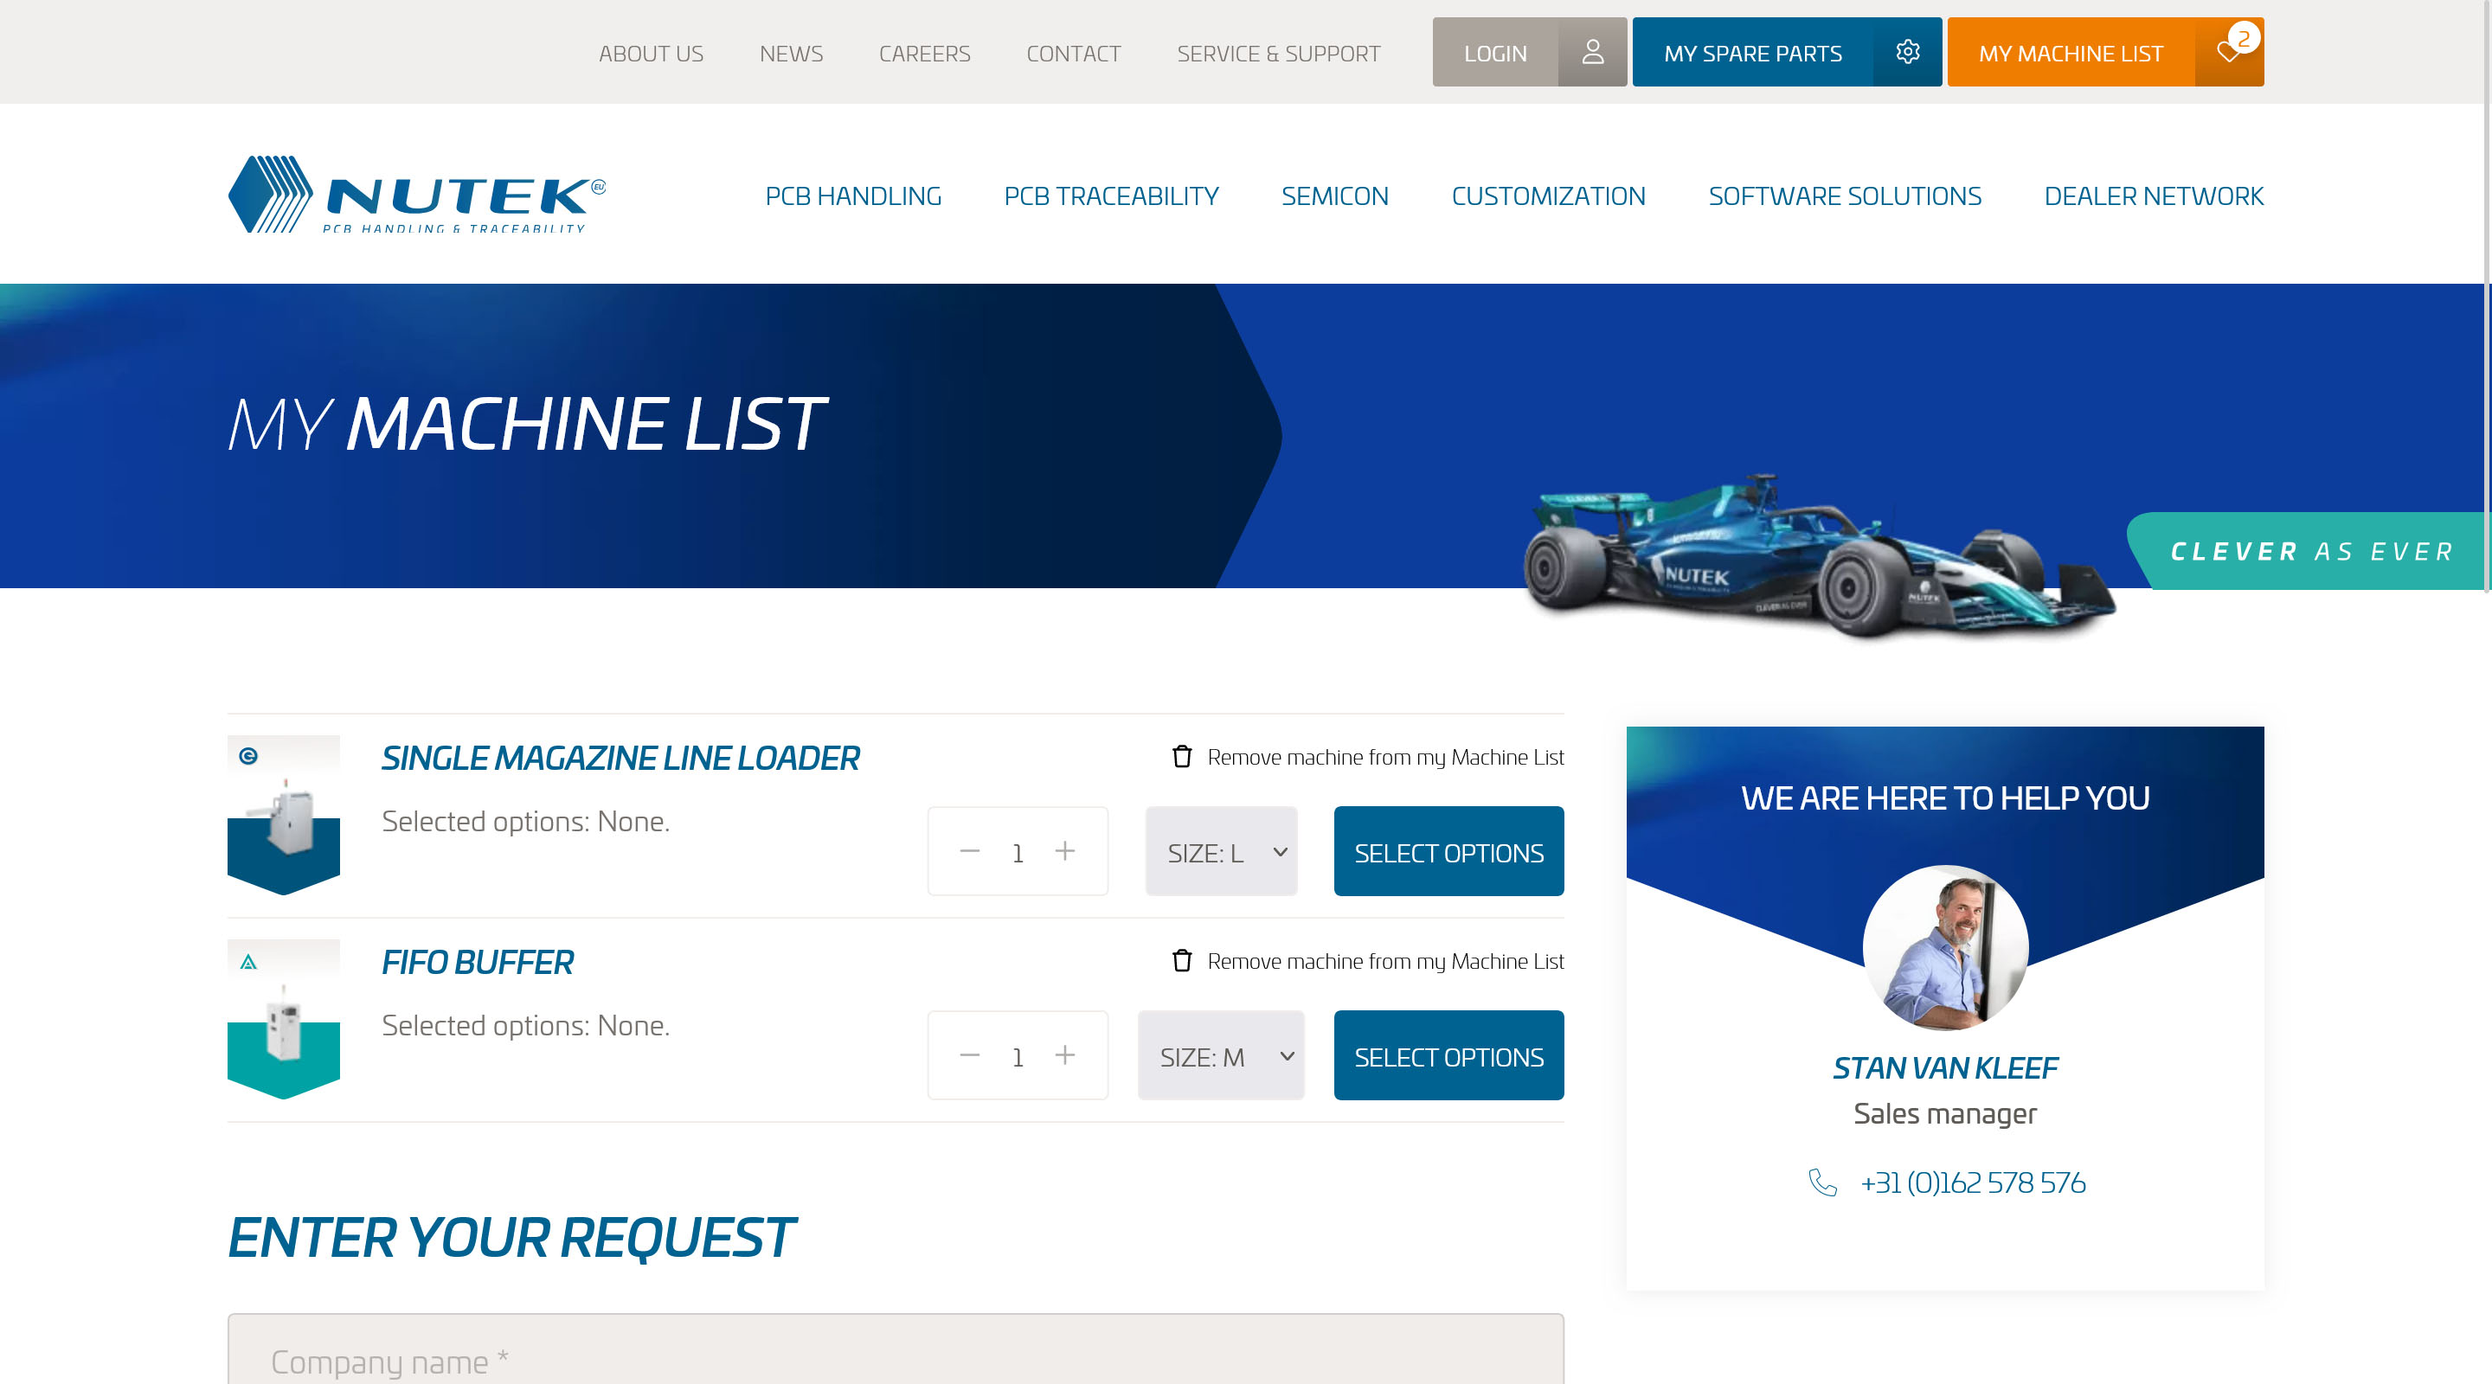Open the SIZE: L dropdown
The image size is (2492, 1384).
pyautogui.click(x=1221, y=852)
